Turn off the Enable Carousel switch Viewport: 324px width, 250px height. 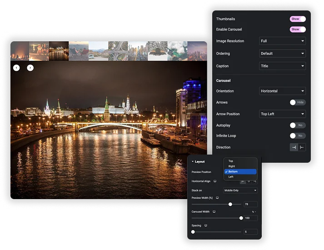click(x=298, y=30)
